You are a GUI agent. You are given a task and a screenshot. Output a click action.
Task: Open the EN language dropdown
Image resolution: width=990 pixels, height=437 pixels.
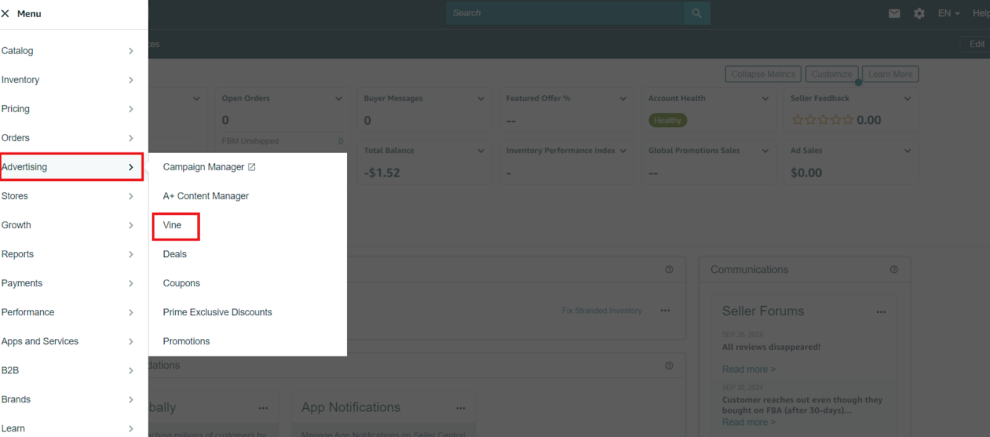[949, 13]
